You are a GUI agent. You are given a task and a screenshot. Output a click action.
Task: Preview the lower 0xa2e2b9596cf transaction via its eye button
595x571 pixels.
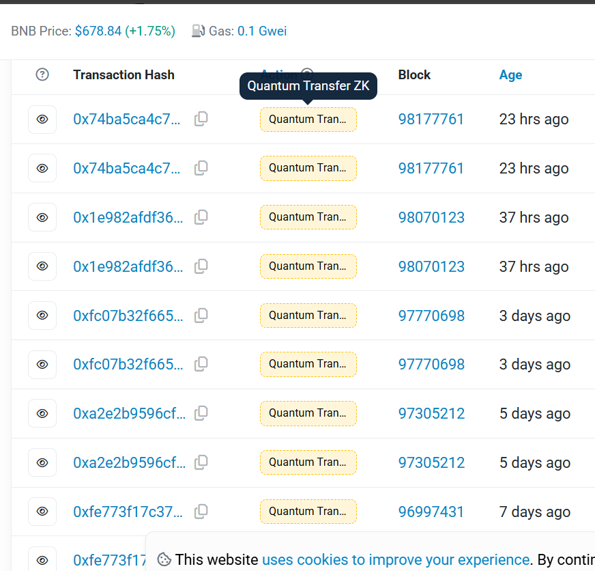pyautogui.click(x=42, y=462)
